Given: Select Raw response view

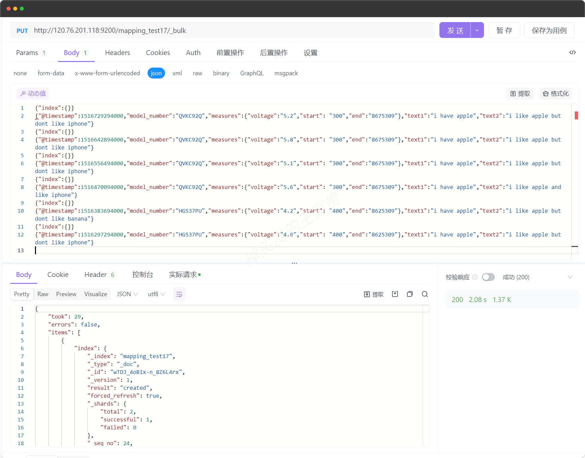Looking at the screenshot, I should pos(43,294).
